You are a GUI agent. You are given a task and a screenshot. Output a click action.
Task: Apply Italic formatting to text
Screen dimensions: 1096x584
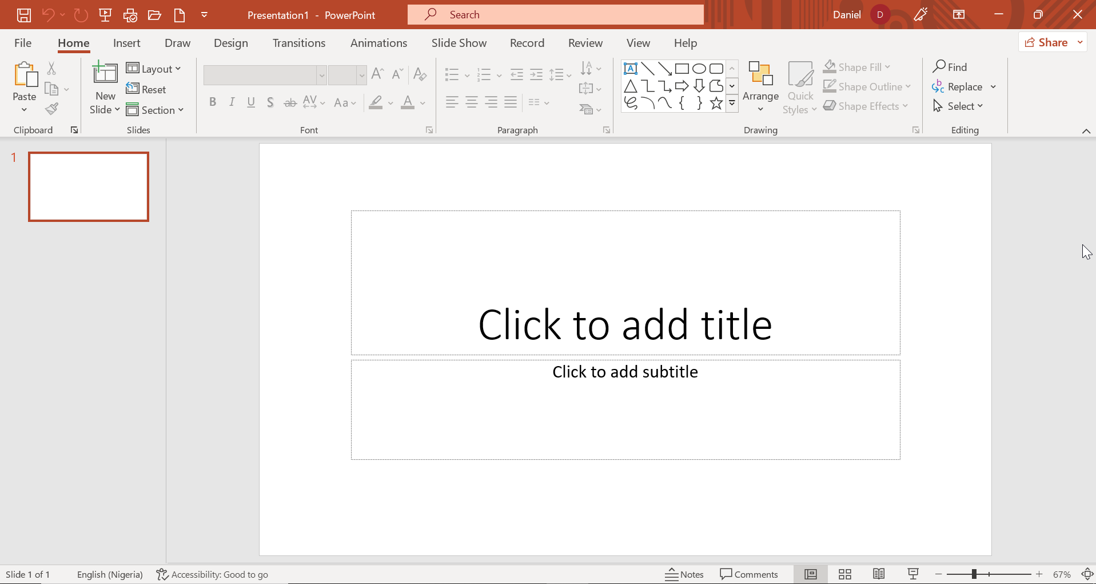point(232,102)
